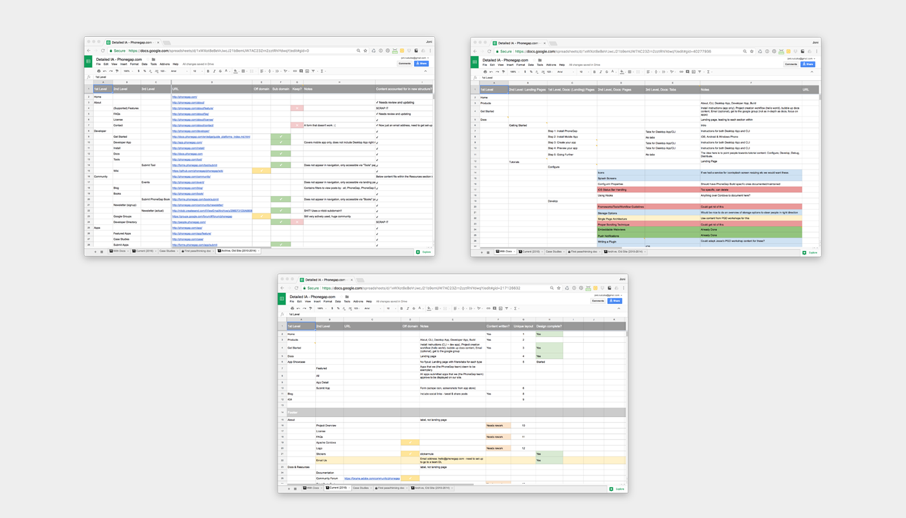The image size is (906, 518).
Task: Click Format as currency in With Docs window
Action: tap(525, 72)
